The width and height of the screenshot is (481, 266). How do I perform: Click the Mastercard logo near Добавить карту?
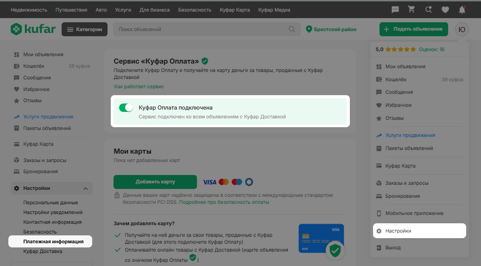coord(224,182)
